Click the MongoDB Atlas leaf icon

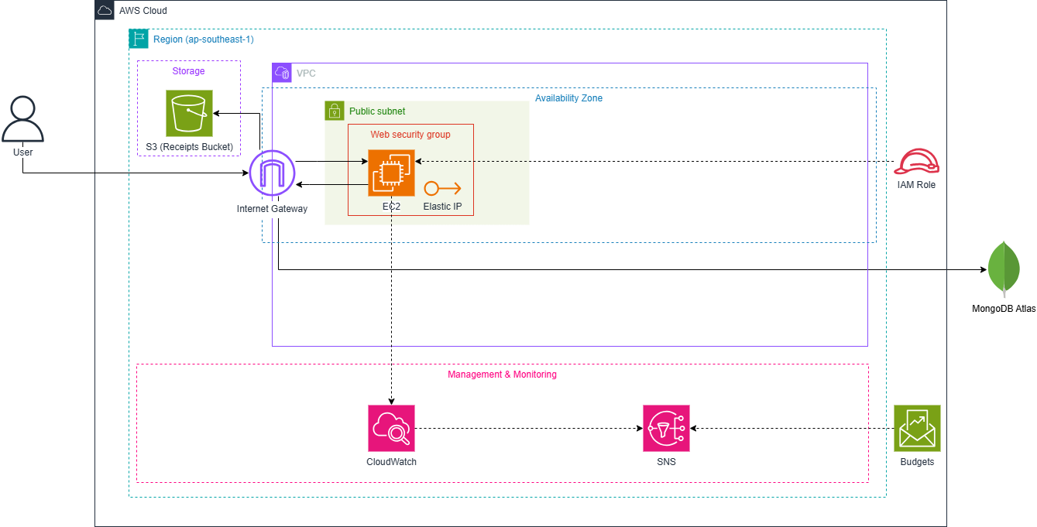(1004, 269)
